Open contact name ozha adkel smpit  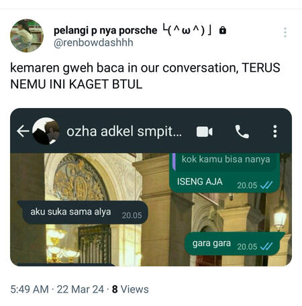124,132
